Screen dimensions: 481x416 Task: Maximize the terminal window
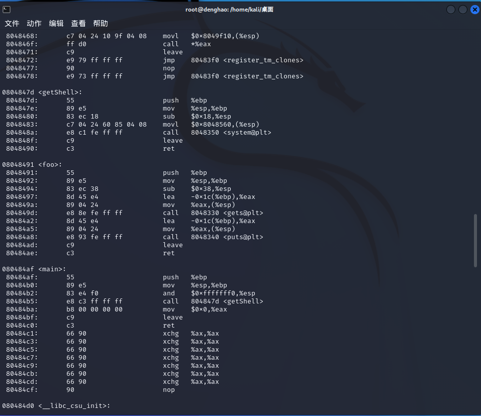462,10
